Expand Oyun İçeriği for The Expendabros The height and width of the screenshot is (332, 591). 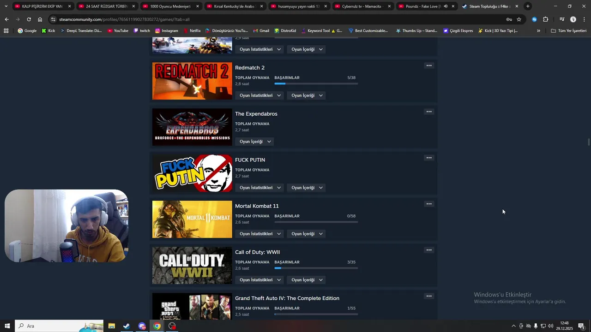click(254, 142)
